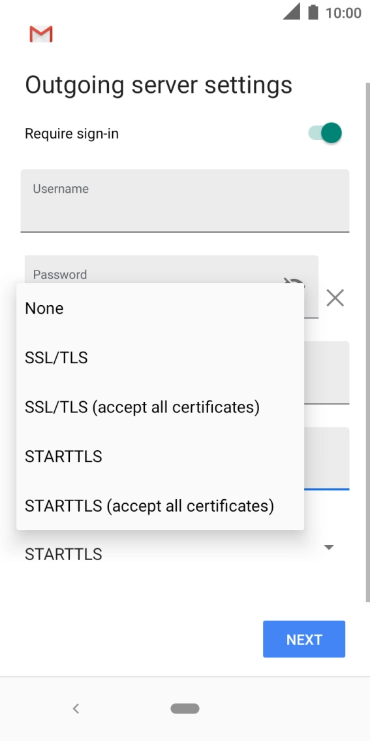Toggle password visibility eye icon

(x=294, y=284)
